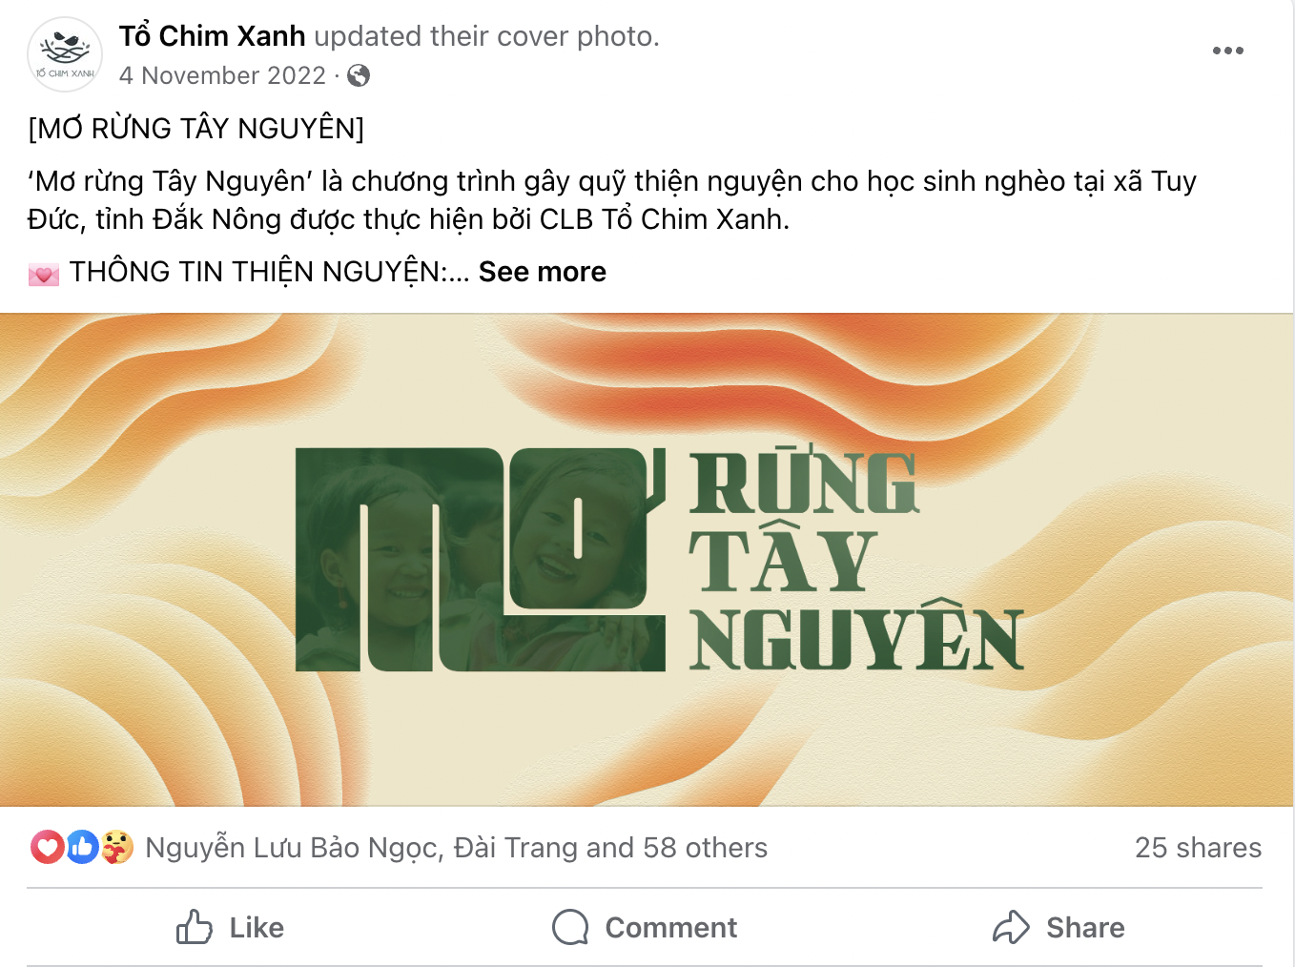Screen dimensions: 1295x967
Task: Open the Tổ Chim Xanh page name link
Action: tap(212, 36)
